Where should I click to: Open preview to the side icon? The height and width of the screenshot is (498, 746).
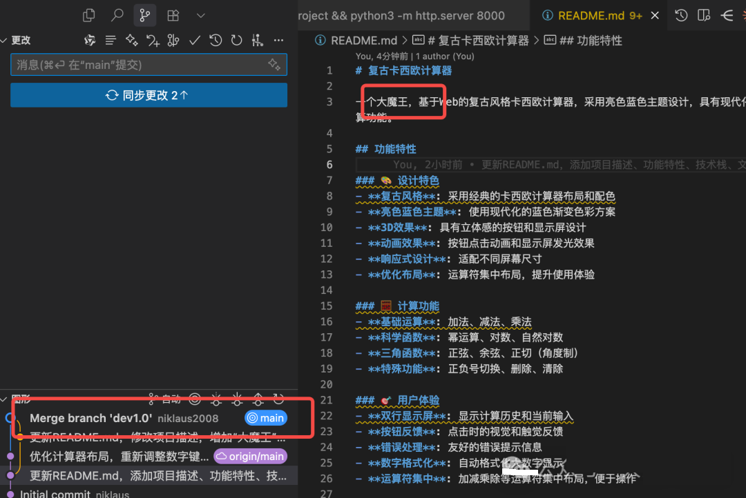[704, 16]
